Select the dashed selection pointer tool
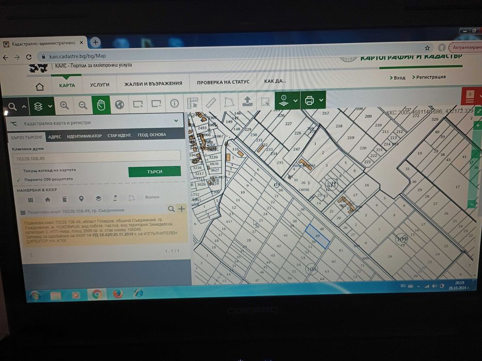This screenshot has height=361, width=482. click(266, 102)
